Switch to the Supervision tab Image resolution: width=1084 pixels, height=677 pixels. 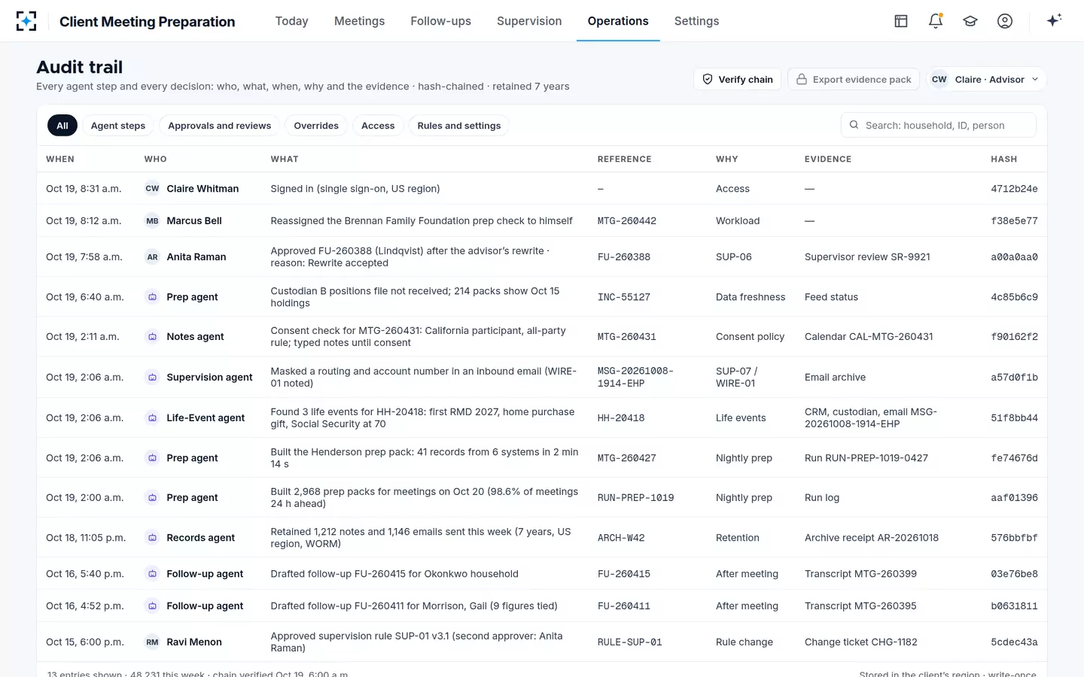click(529, 21)
